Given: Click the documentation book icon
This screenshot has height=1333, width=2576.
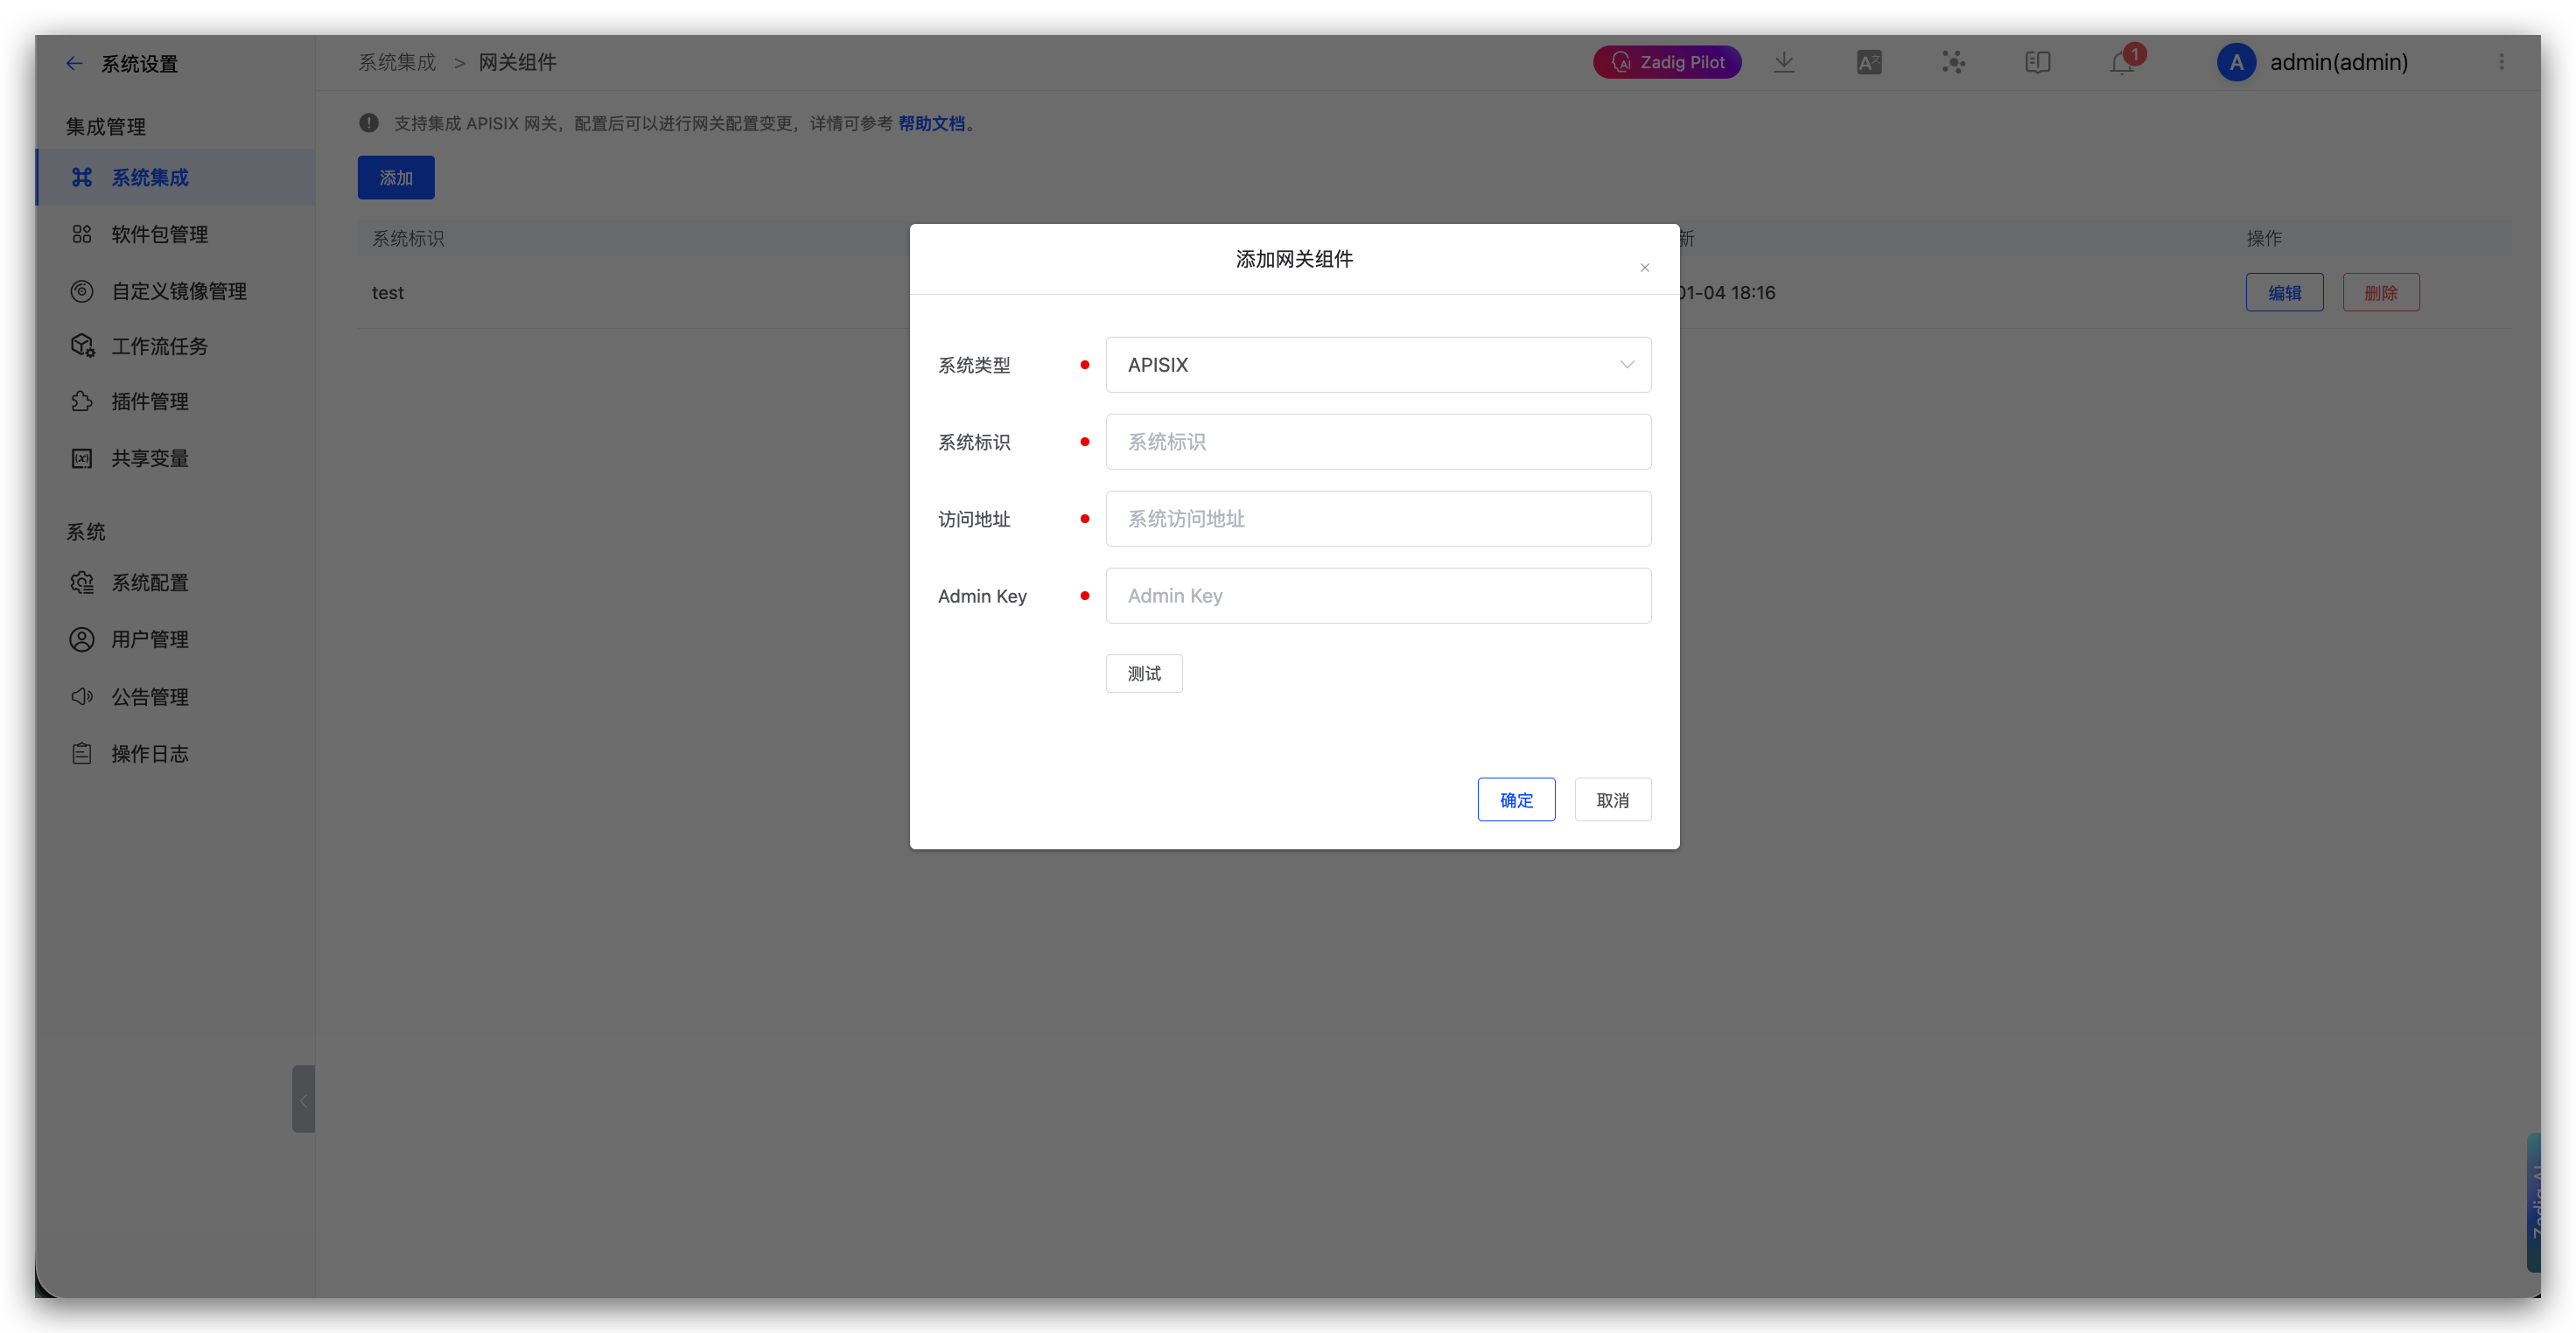Looking at the screenshot, I should point(2037,62).
